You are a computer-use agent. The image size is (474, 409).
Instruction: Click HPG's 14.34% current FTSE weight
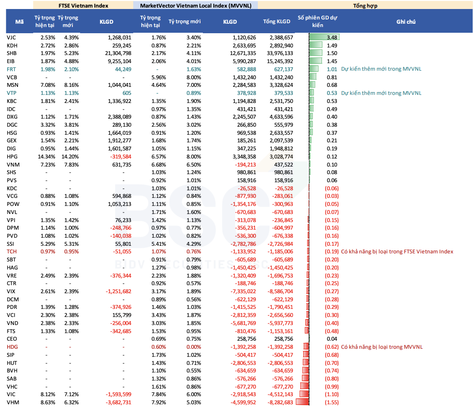(46, 157)
